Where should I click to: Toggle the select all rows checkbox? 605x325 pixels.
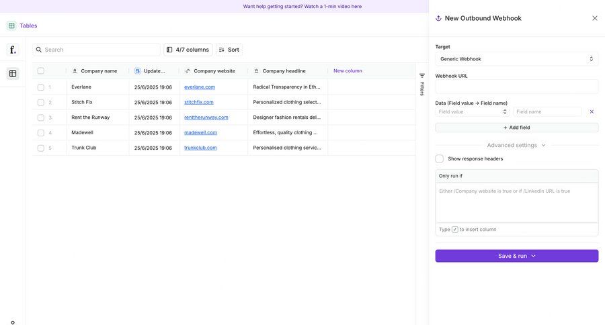(x=41, y=71)
